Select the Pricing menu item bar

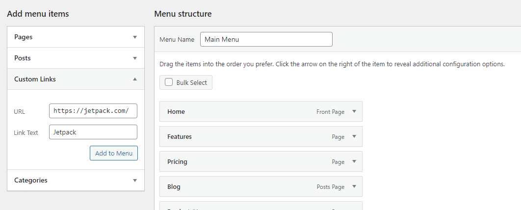click(261, 161)
